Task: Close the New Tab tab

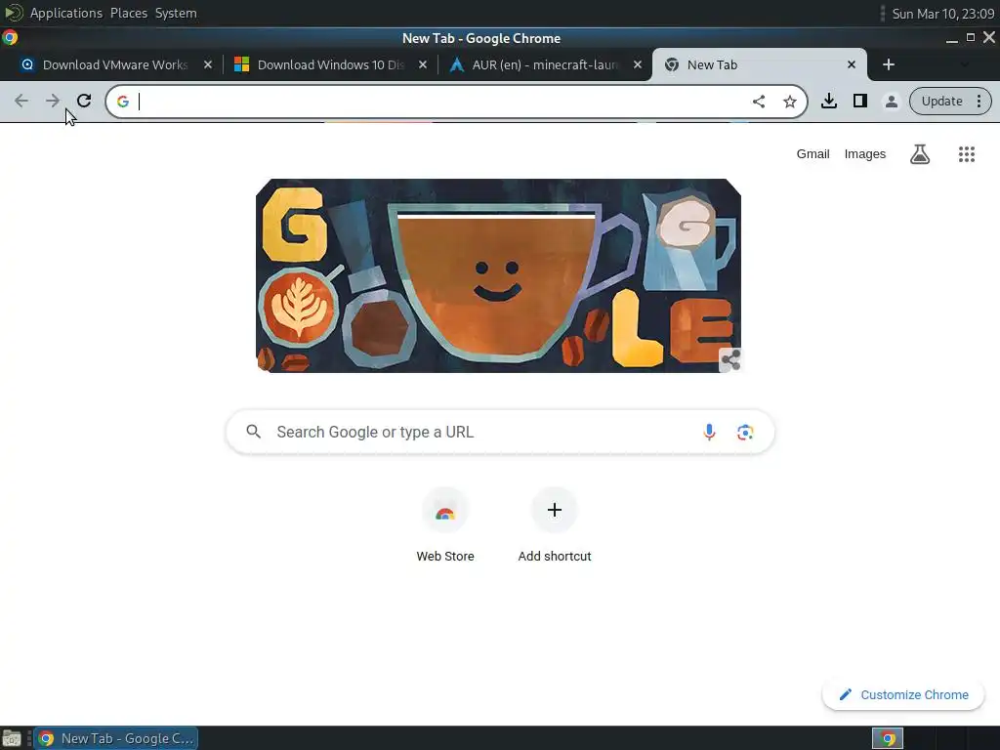Action: pyautogui.click(x=852, y=64)
